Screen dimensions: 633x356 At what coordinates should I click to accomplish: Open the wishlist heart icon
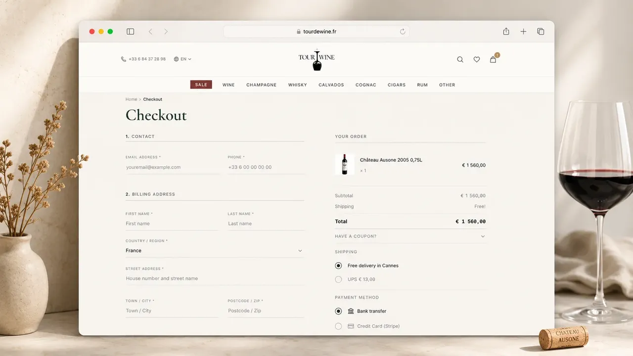pos(477,59)
